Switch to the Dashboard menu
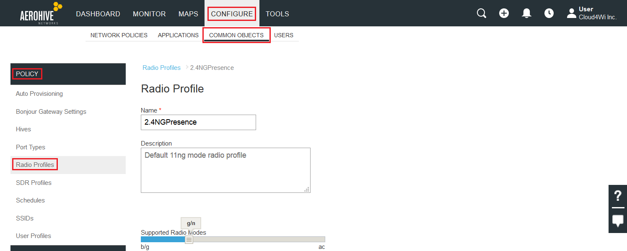This screenshot has height=251, width=627. click(98, 14)
